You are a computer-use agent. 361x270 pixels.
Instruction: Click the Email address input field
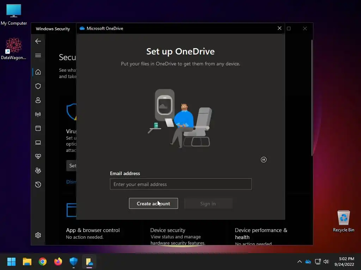pos(181,184)
